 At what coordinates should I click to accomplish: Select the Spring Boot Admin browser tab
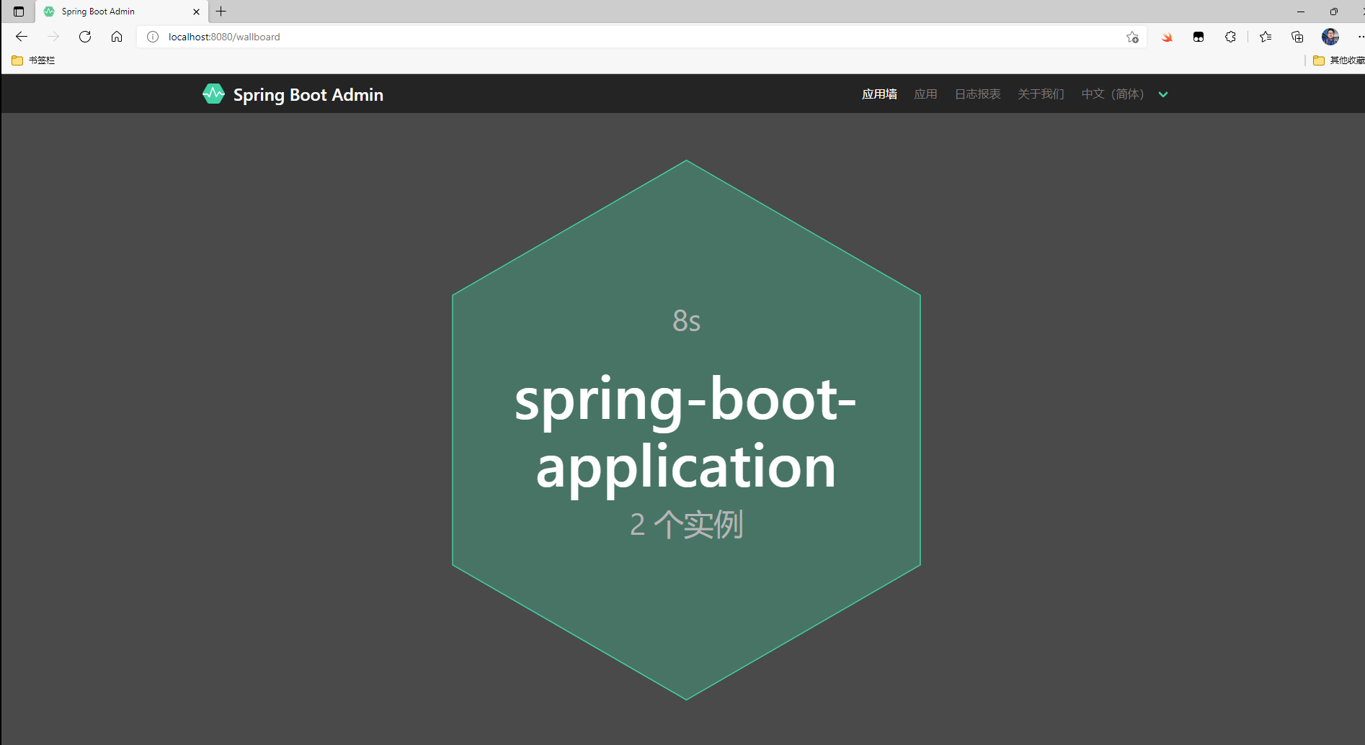[122, 12]
